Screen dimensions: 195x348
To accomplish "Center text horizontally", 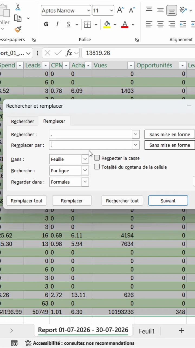I will click(160, 24).
